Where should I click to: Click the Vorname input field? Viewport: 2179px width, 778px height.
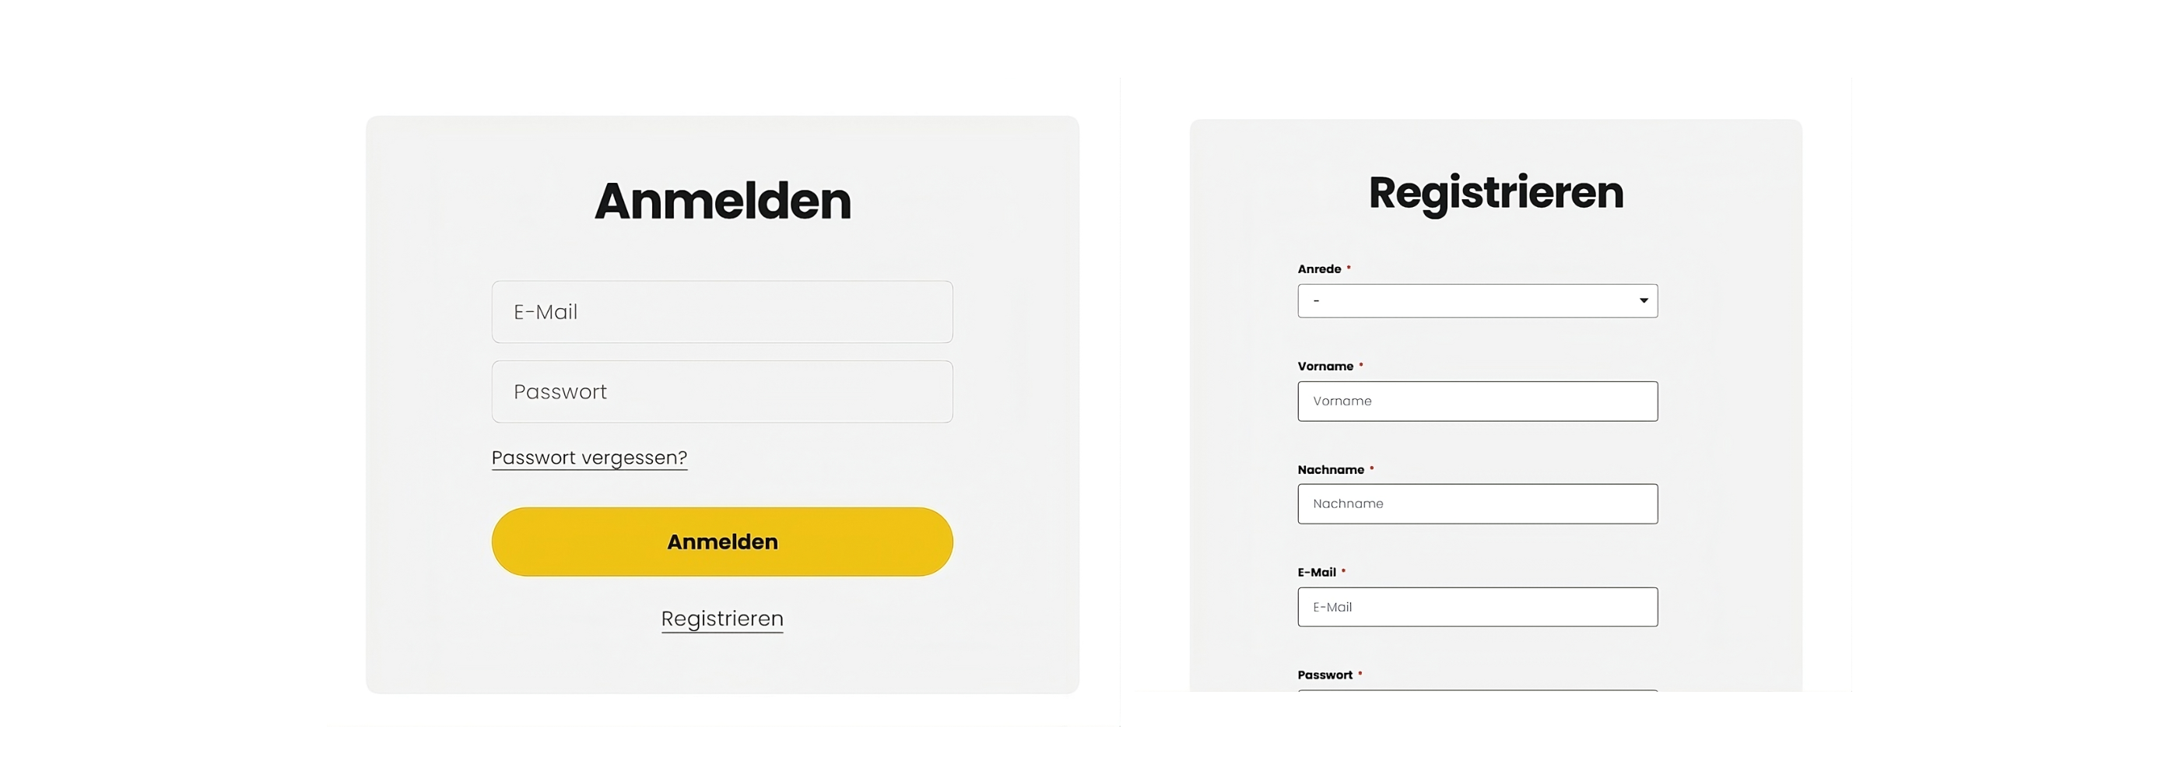[x=1477, y=401]
